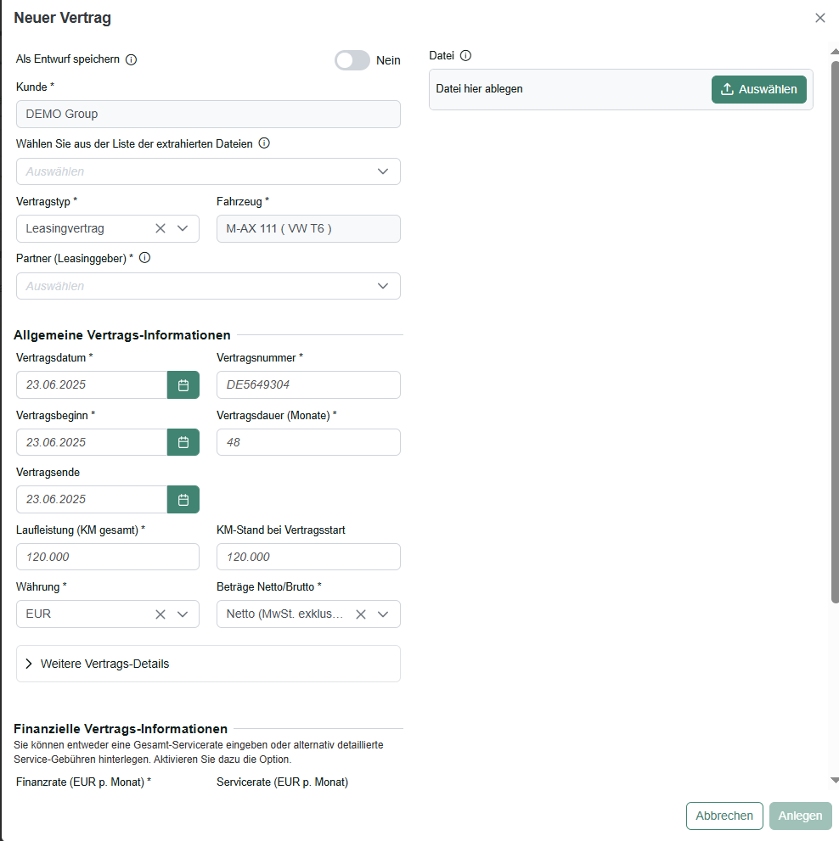The height and width of the screenshot is (841, 839).
Task: Open the Partner (Leasinggeber) dropdown
Action: point(208,286)
